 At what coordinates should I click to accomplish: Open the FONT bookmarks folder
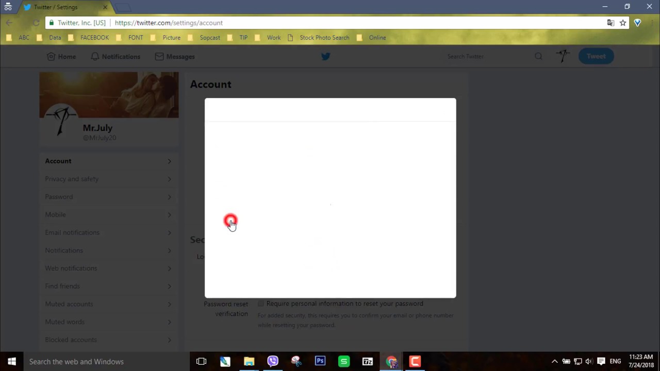tap(129, 38)
